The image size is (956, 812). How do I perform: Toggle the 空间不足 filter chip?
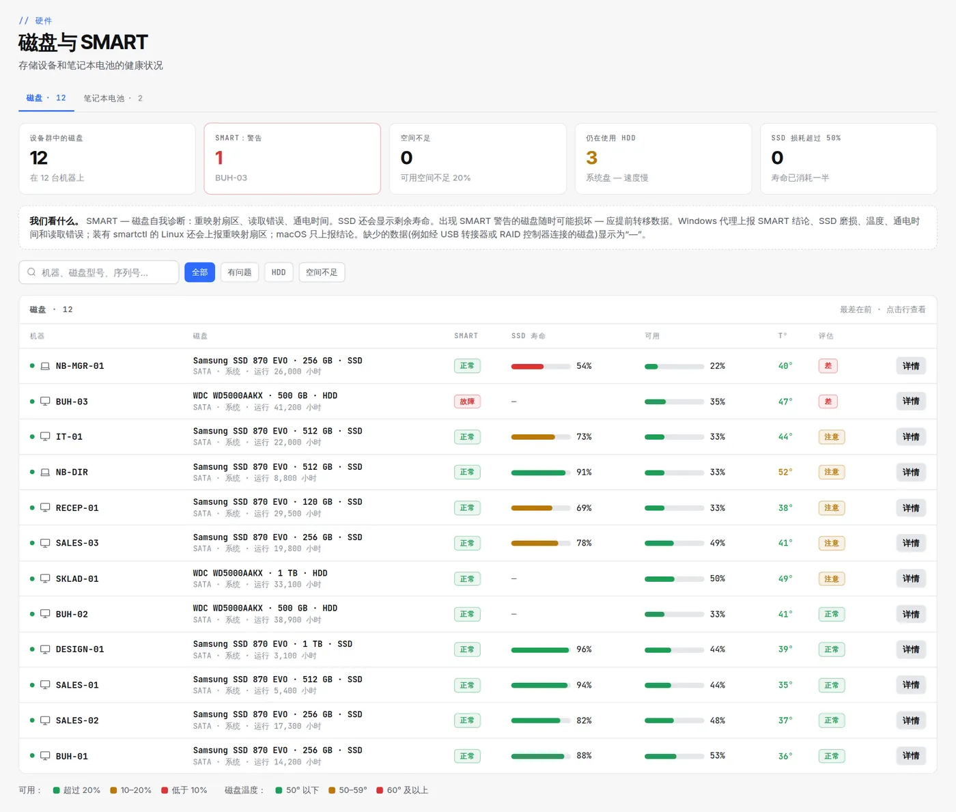(x=322, y=272)
